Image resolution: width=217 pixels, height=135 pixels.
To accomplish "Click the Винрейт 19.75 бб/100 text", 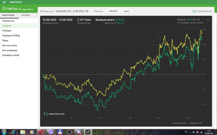I will coord(188,20).
